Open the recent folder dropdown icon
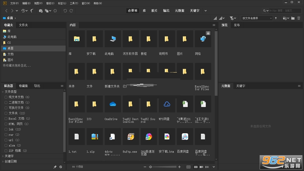Screen dimensions: 304x171 [286, 18]
